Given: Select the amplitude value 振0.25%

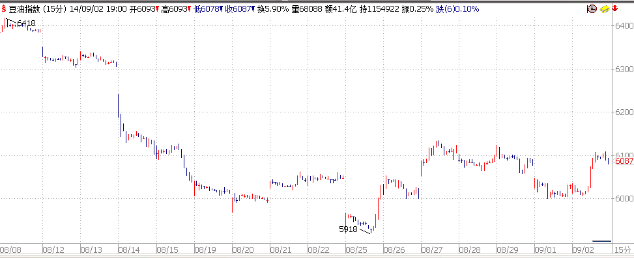Looking at the screenshot, I should 418,9.
